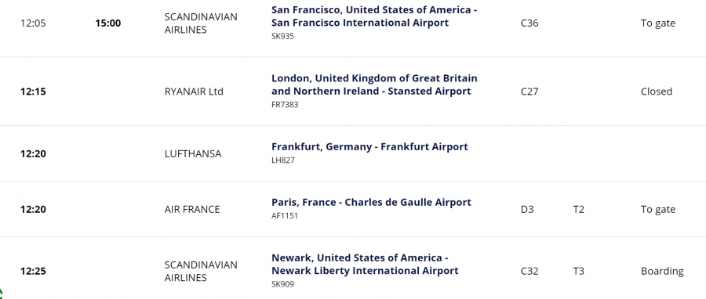The width and height of the screenshot is (706, 299).
Task: Click terminal T3 for Newark flight
Action: [579, 271]
